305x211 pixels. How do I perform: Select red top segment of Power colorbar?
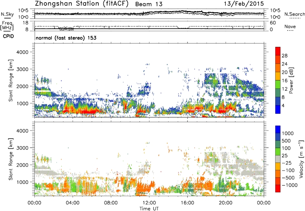pos(278,51)
